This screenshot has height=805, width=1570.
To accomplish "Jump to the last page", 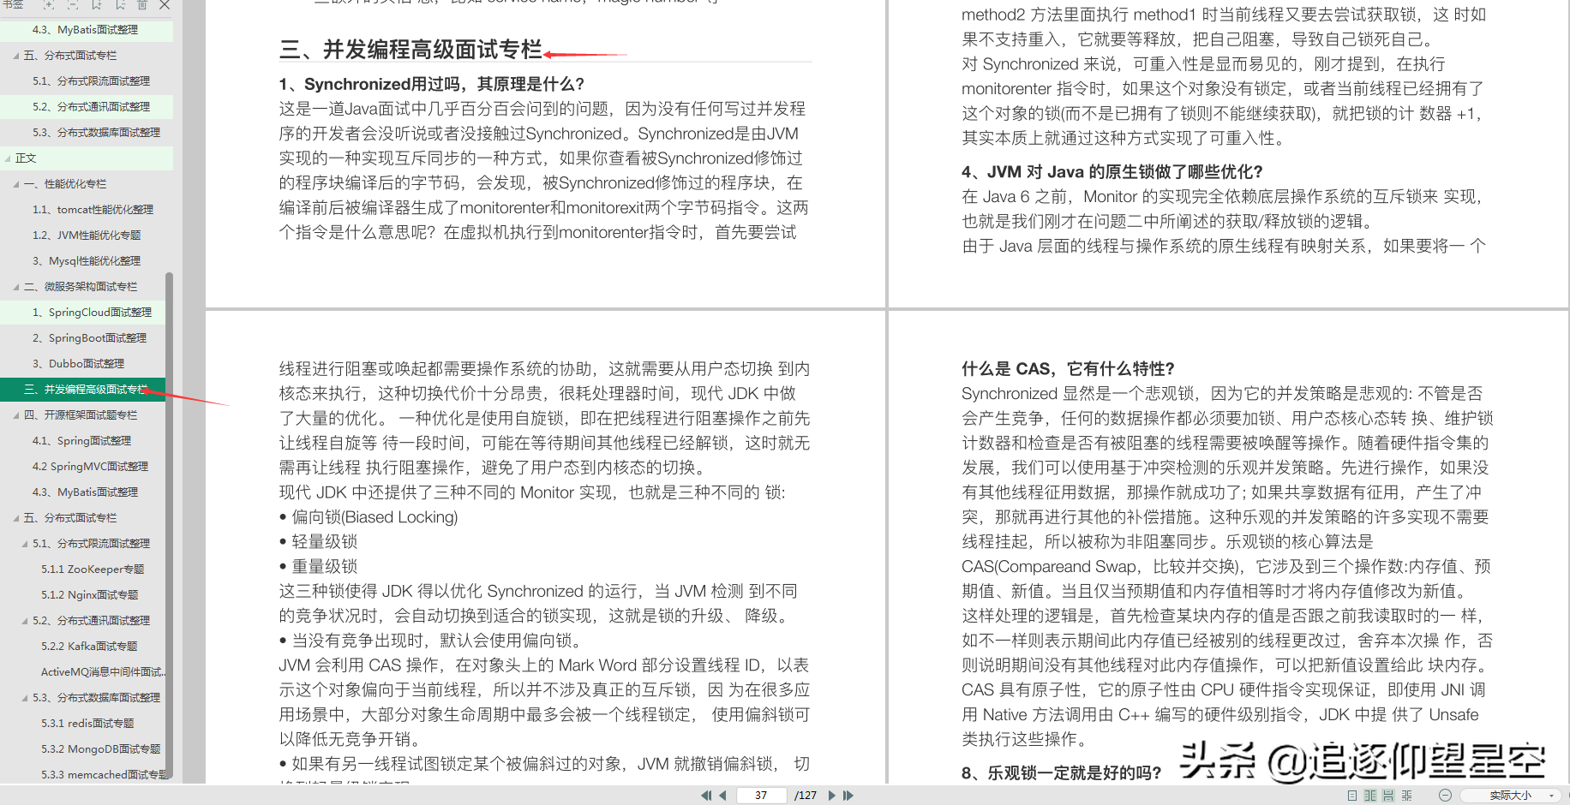I will (848, 796).
